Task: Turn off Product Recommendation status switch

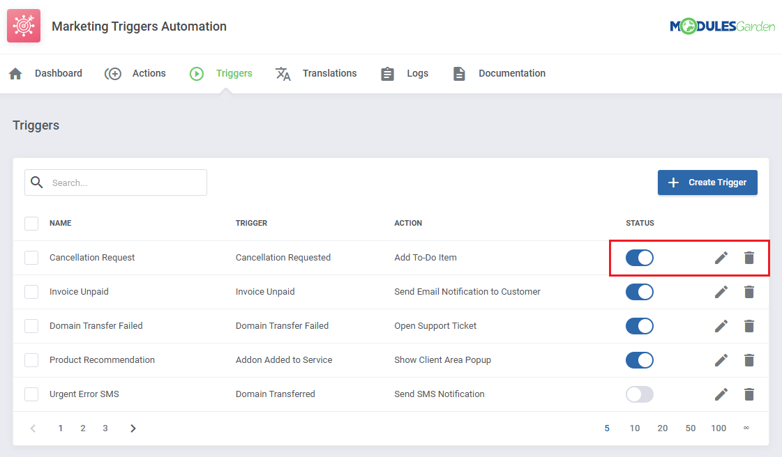Action: point(640,360)
